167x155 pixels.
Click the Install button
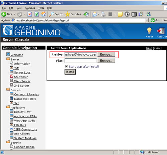(x=70, y=72)
